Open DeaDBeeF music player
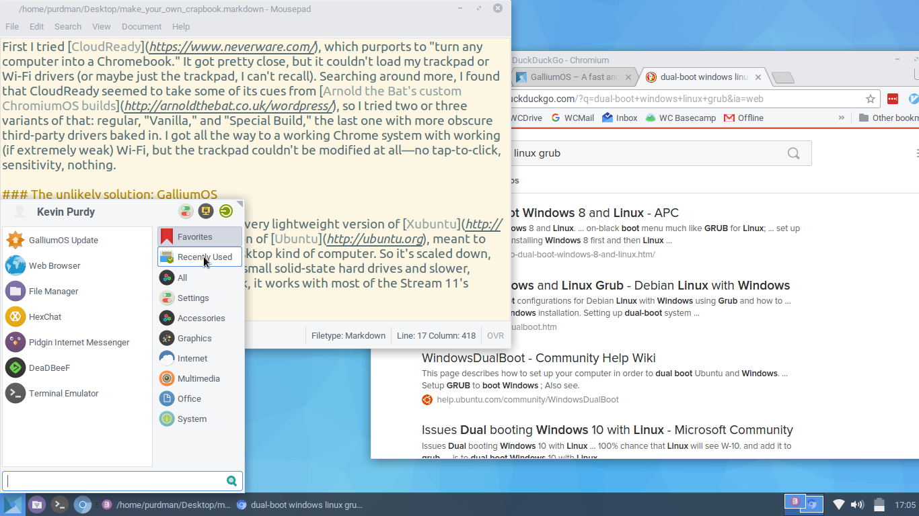919x516 pixels. click(x=77, y=368)
